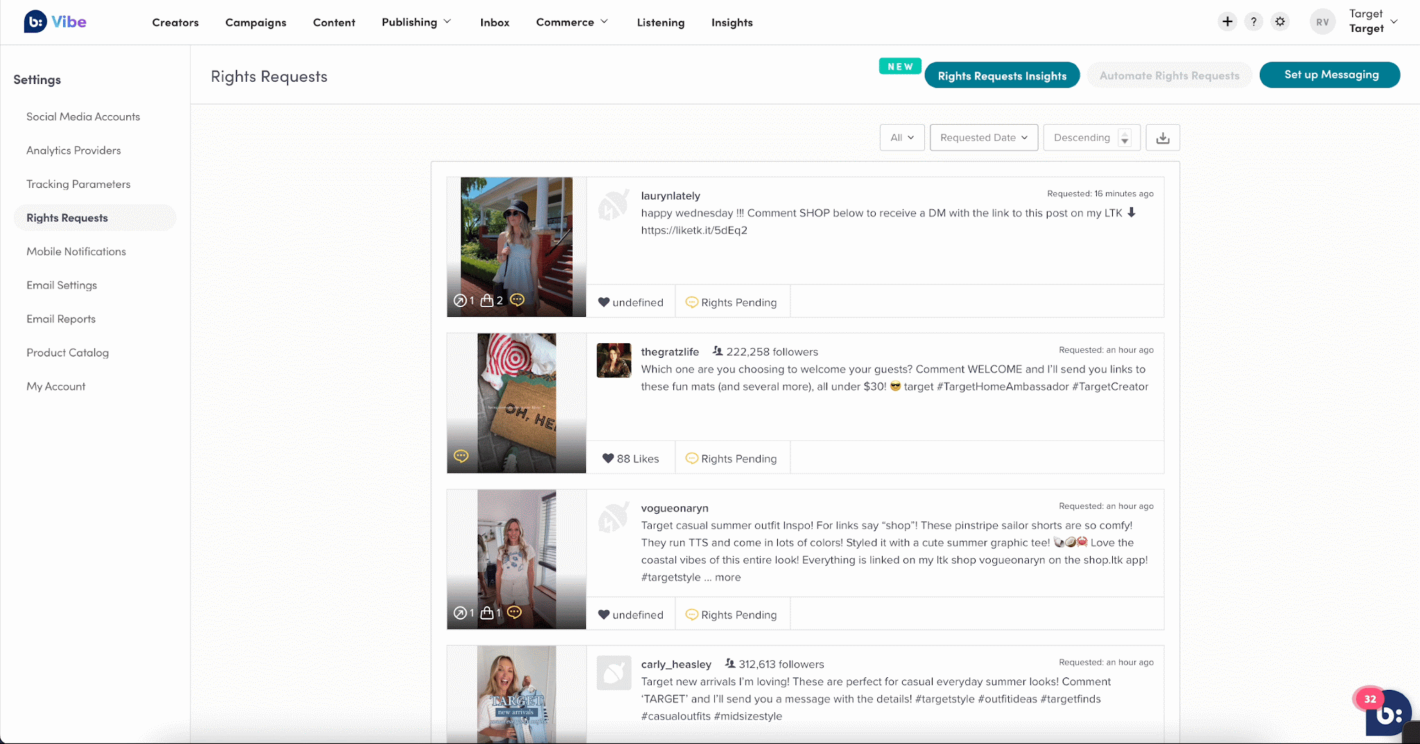The height and width of the screenshot is (744, 1420).
Task: Click Rights Pending bubble icon on thegratzlife post
Action: 691,458
